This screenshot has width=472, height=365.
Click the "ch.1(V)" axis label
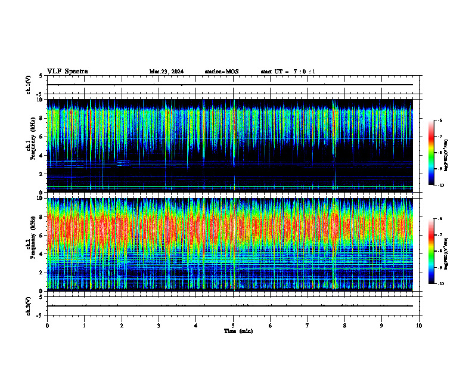coord(29,85)
